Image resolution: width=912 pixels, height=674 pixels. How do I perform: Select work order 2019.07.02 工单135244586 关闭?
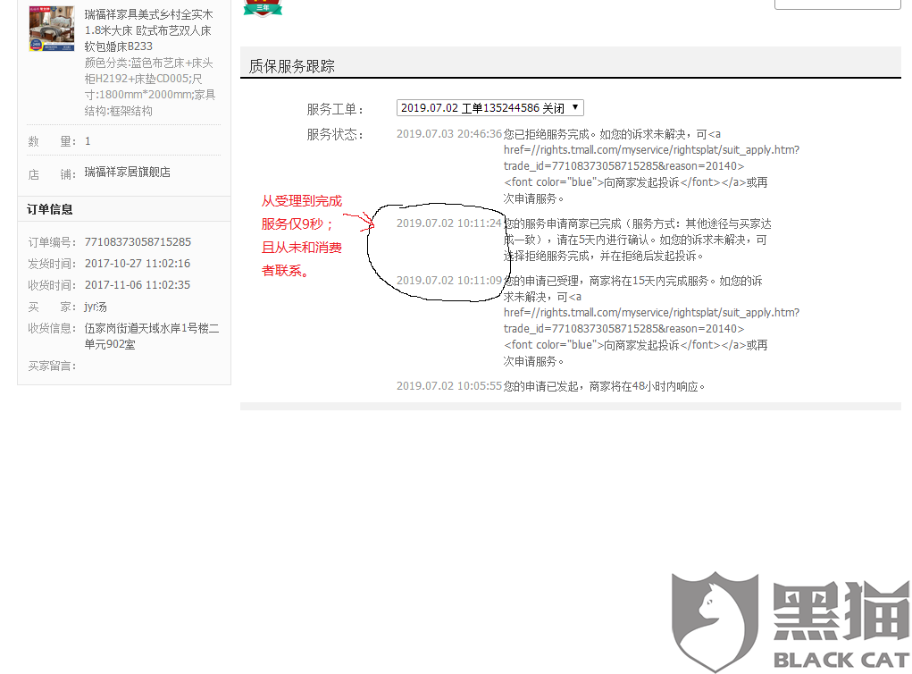pos(473,106)
